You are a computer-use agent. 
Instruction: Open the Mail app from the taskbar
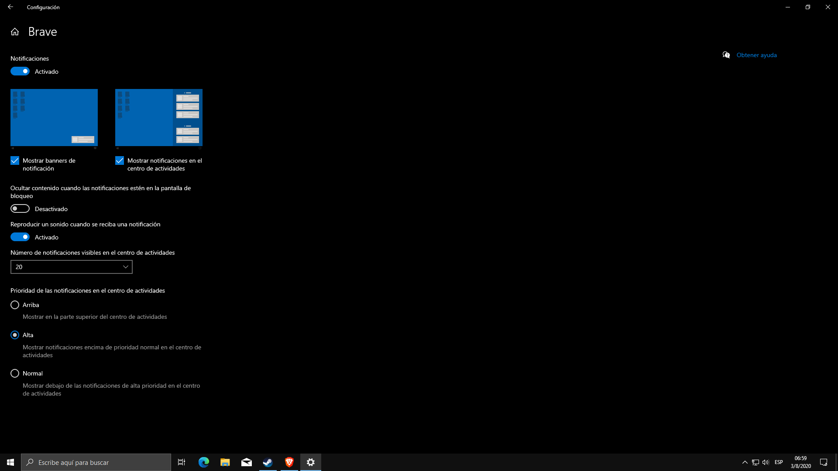247,462
